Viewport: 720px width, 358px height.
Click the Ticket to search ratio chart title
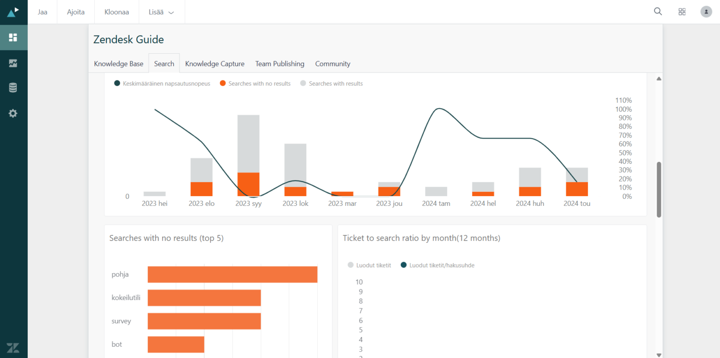click(421, 238)
